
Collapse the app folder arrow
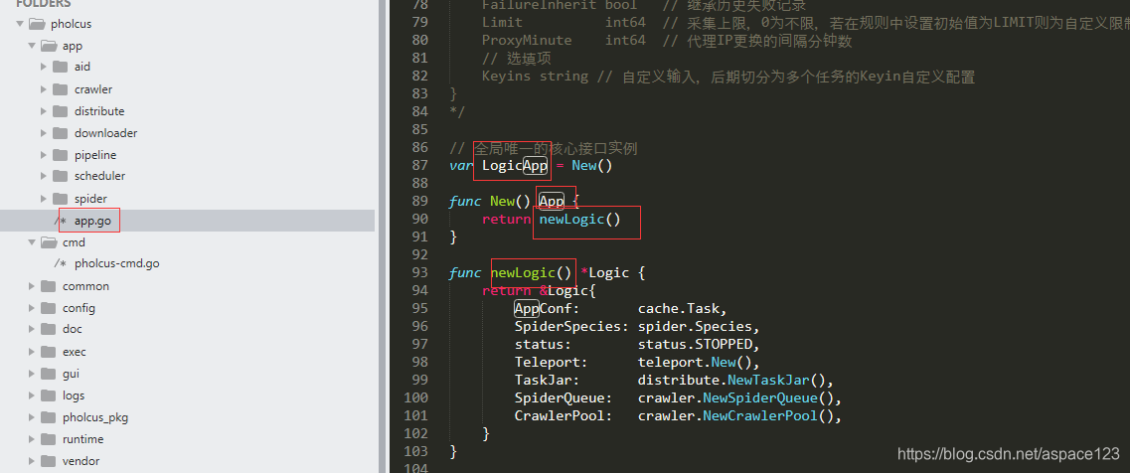point(32,46)
